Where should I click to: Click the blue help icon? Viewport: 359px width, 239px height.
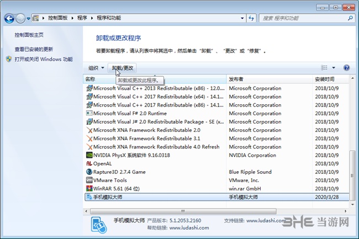point(346,68)
